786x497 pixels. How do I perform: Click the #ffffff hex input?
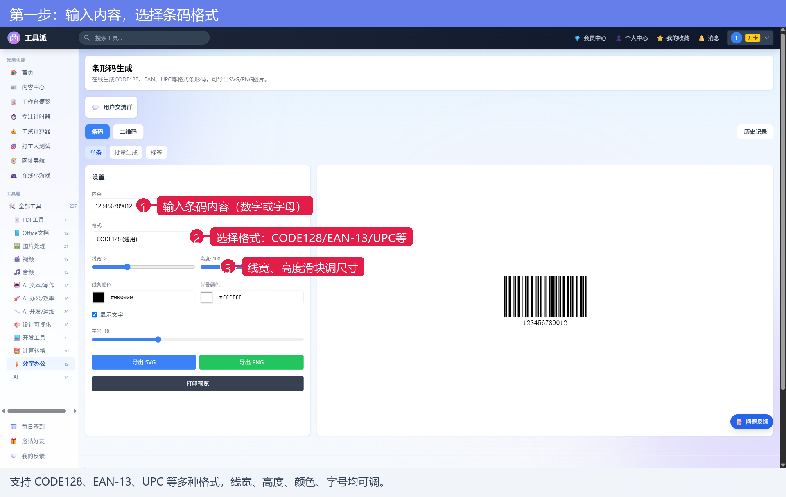tap(260, 298)
